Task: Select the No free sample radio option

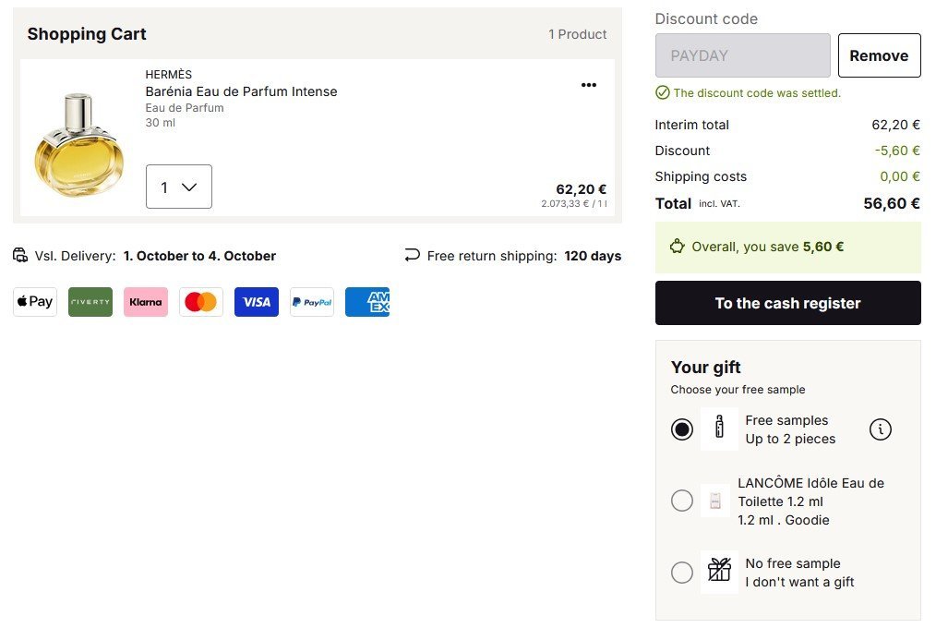Action: click(x=682, y=573)
